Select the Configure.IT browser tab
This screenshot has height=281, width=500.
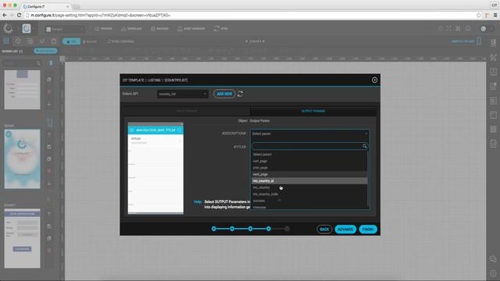click(46, 6)
